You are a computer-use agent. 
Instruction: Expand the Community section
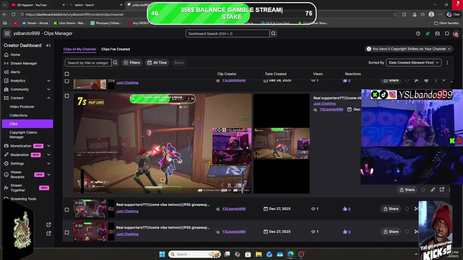tap(48, 89)
